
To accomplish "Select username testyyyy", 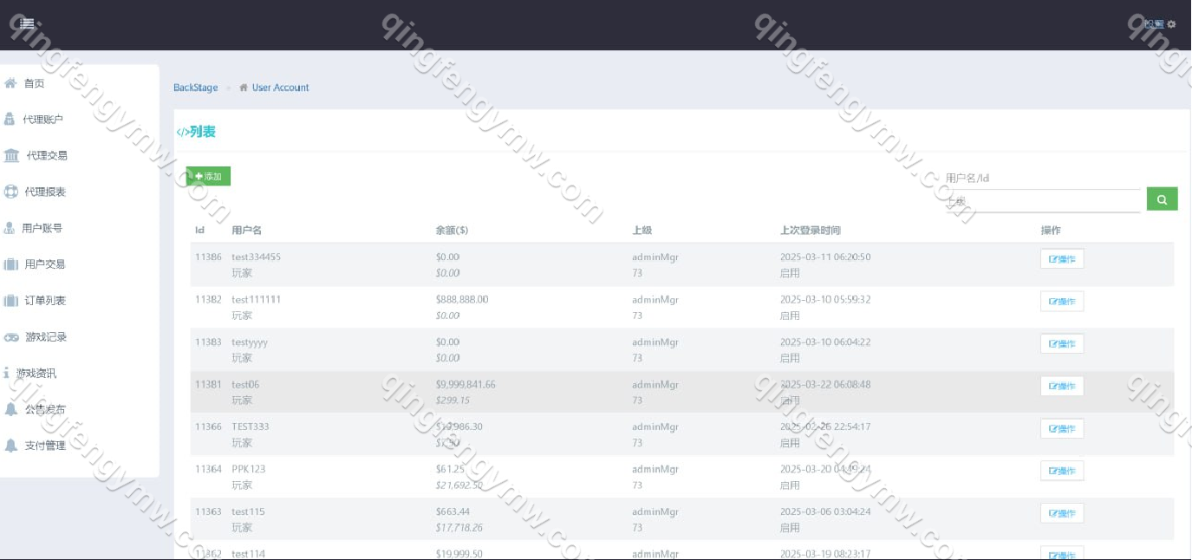I will click(250, 342).
